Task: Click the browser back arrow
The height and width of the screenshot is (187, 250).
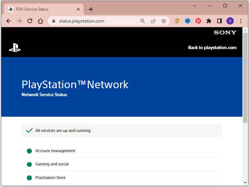Action: [9, 21]
